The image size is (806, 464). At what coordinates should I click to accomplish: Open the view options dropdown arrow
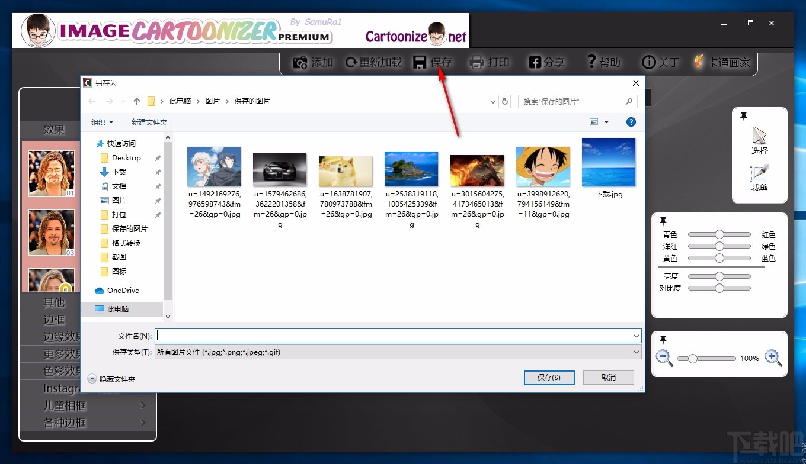coord(606,122)
